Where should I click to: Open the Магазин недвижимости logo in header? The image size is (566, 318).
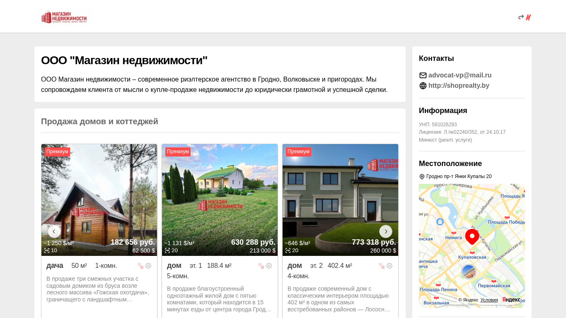64,17
